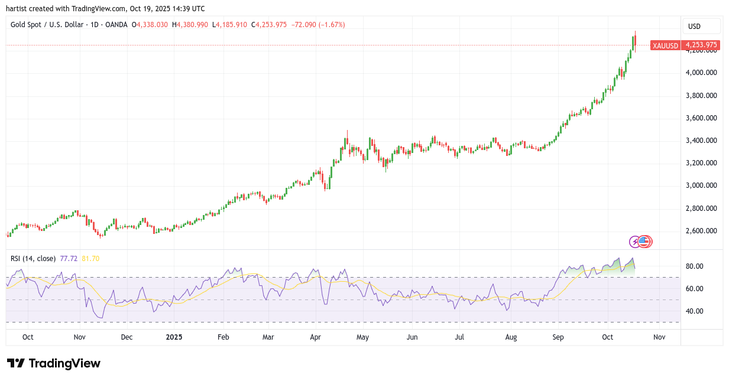
Task: Click the May label on time axis
Action: click(362, 337)
